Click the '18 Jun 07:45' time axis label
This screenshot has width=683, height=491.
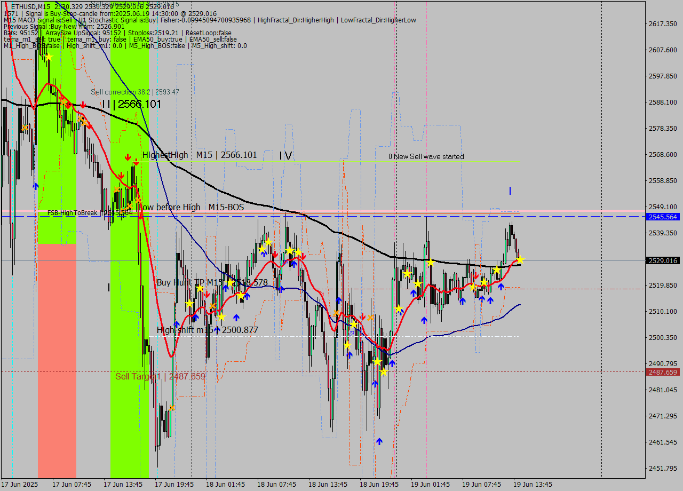pyautogui.click(x=276, y=485)
